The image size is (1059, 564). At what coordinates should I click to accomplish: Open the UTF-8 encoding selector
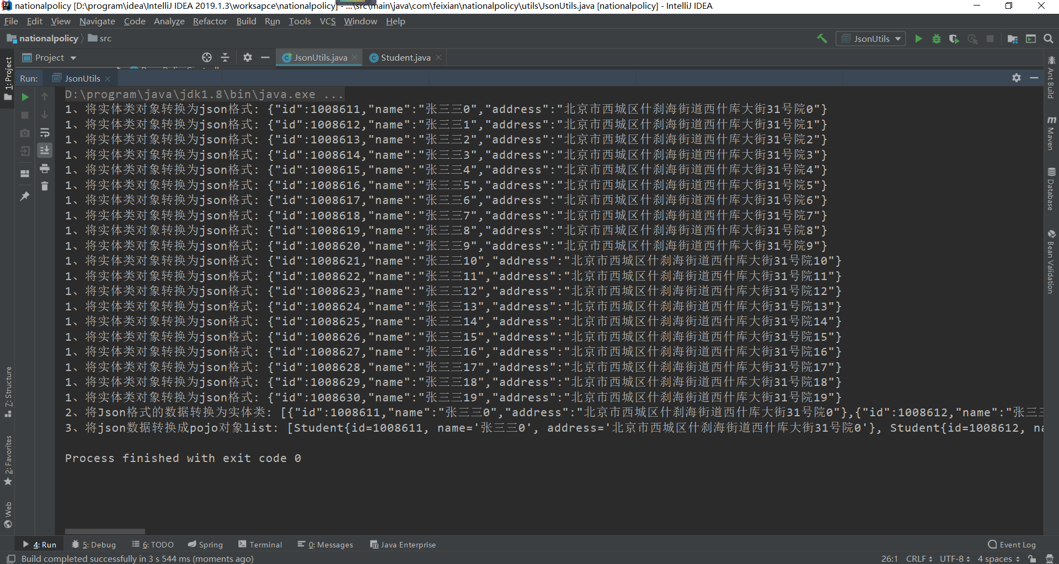955,558
